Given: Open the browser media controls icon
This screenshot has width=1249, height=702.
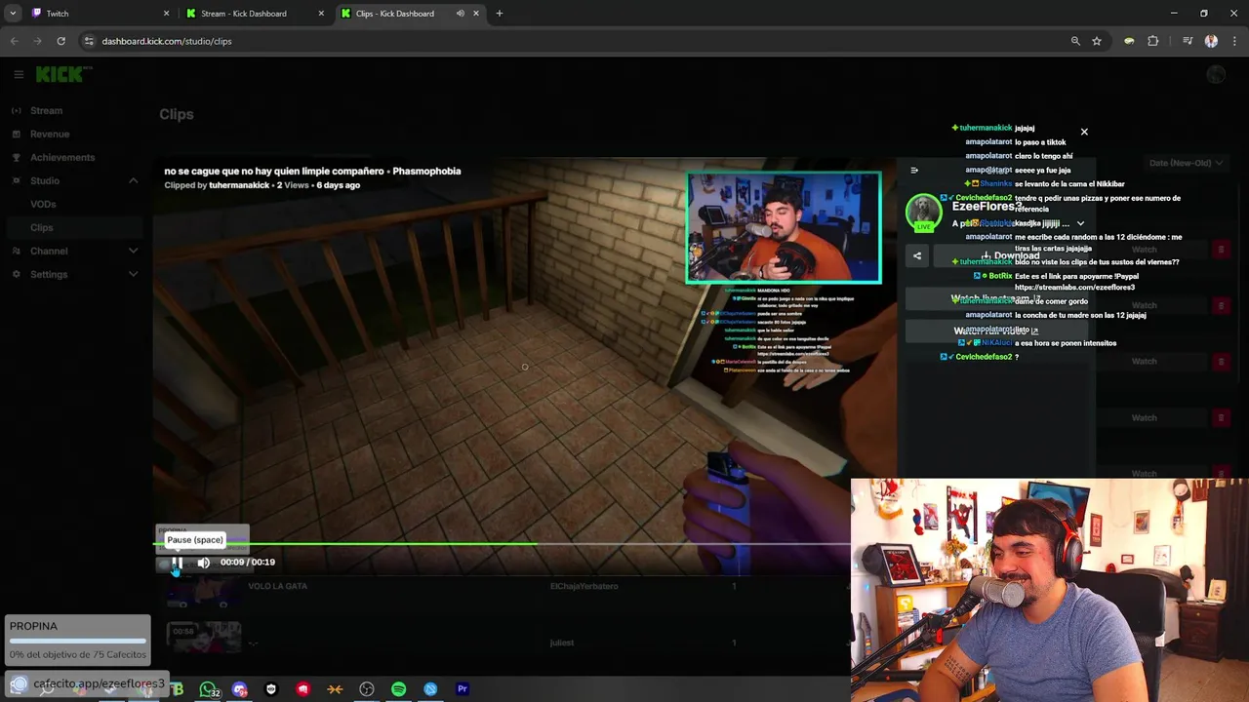Looking at the screenshot, I should (x=1188, y=41).
